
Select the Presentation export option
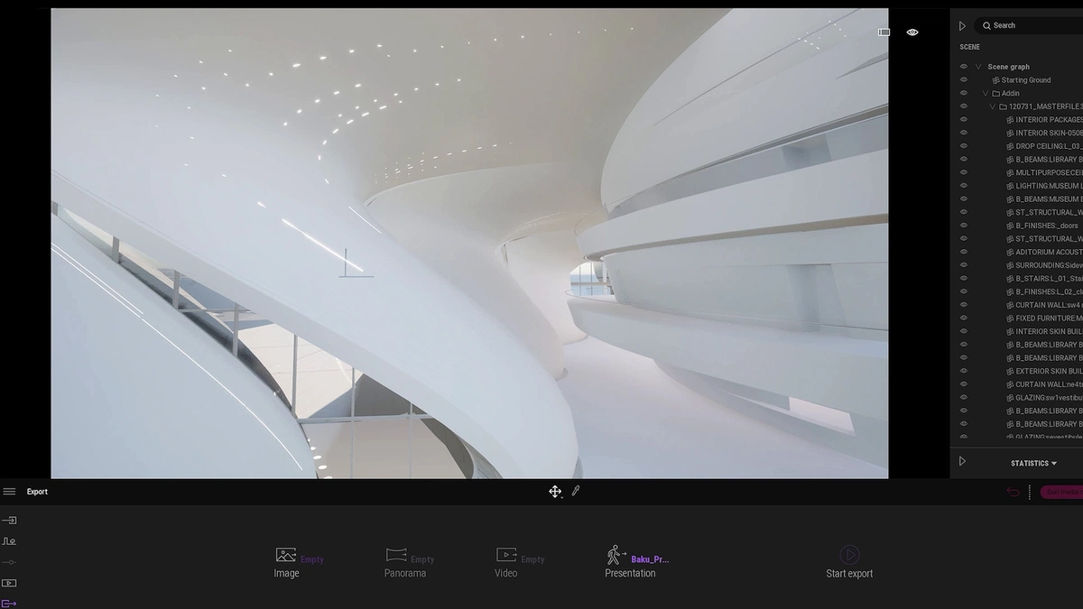click(630, 562)
